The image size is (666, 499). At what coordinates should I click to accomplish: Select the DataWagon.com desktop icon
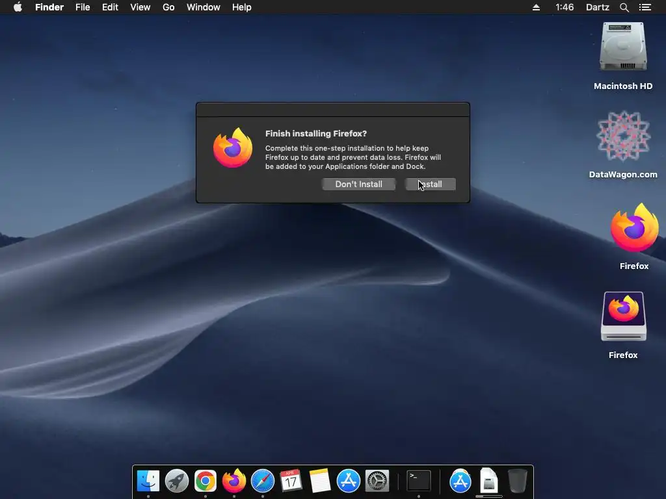tap(623, 136)
